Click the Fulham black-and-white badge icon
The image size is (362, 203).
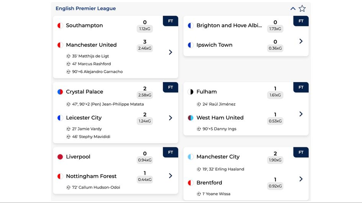pos(190,92)
